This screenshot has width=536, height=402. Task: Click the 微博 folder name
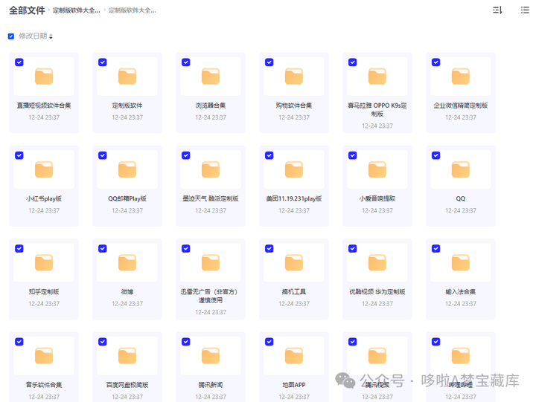point(127,292)
